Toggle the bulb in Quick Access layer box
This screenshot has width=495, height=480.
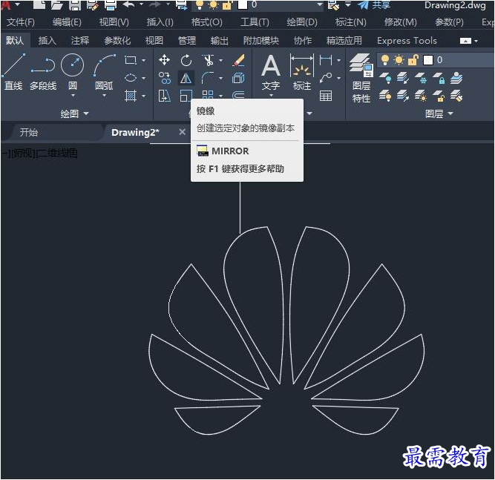click(200, 4)
